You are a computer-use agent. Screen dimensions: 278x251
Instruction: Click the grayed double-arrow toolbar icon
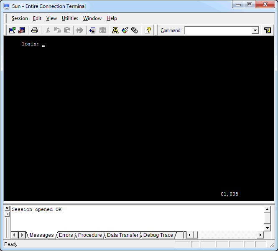[80, 30]
